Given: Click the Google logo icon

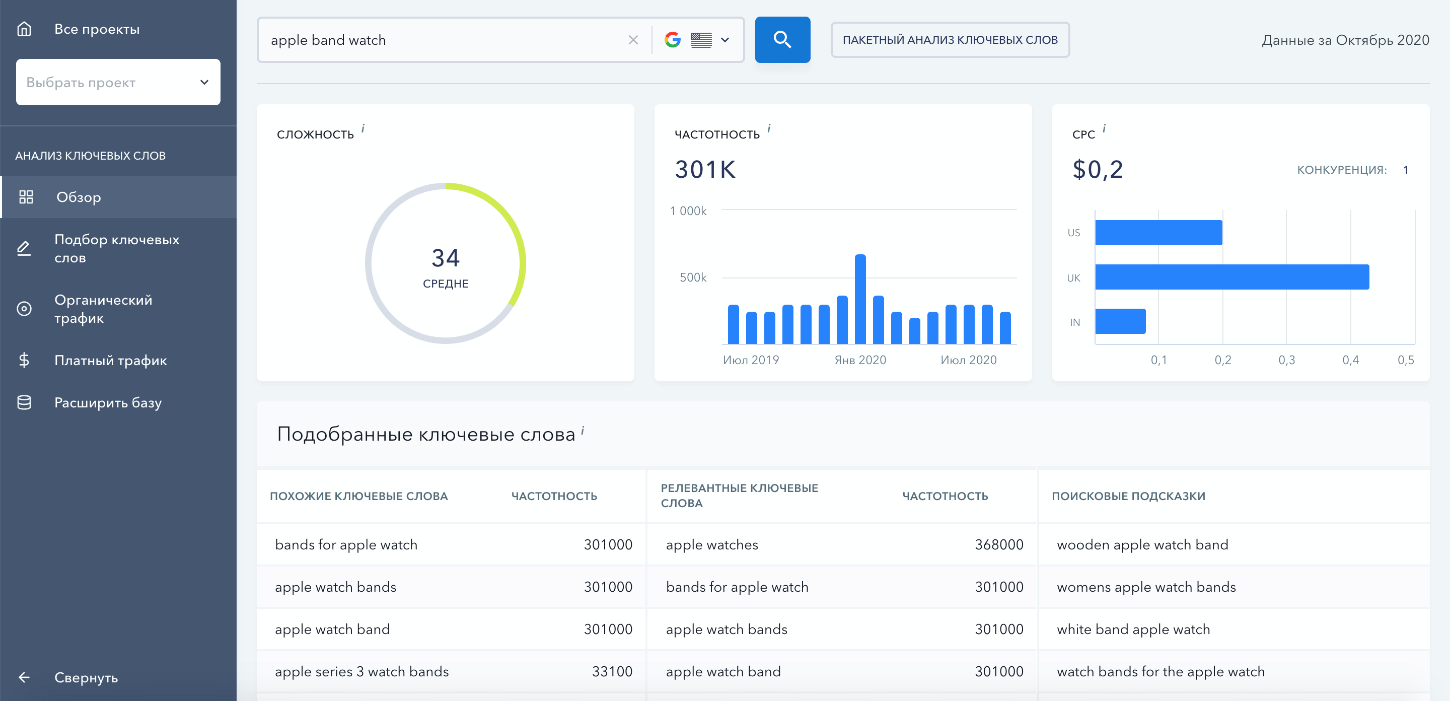Looking at the screenshot, I should (x=673, y=40).
